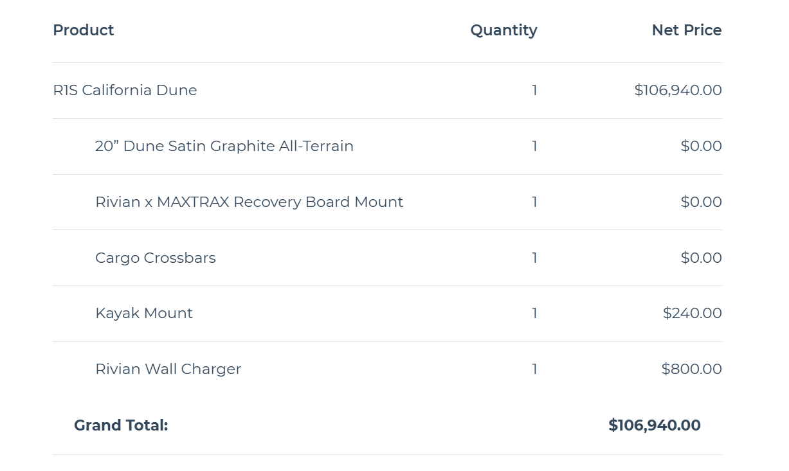Select the Rivian Wall Charger line item
The image size is (789, 471).
tap(168, 369)
